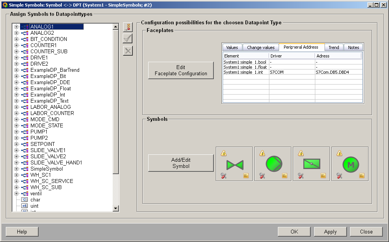Click the yellow note icon on the motor tile

pos(362,176)
